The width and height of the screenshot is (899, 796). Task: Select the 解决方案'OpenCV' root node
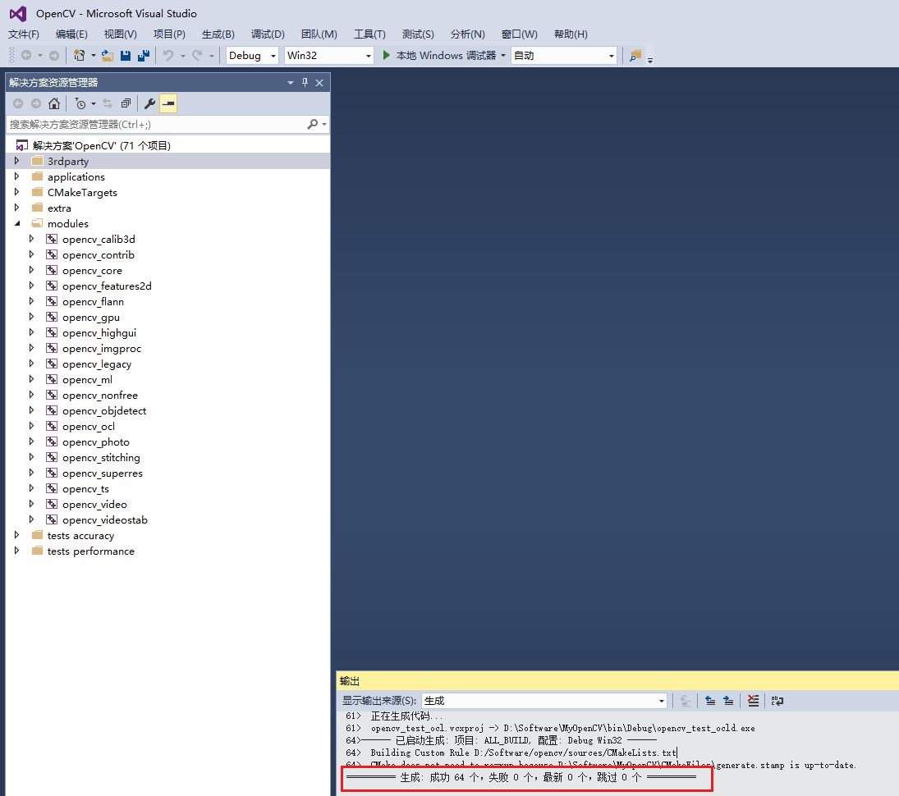[101, 145]
